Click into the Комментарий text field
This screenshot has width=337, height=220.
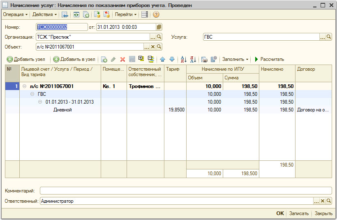(x=185, y=191)
